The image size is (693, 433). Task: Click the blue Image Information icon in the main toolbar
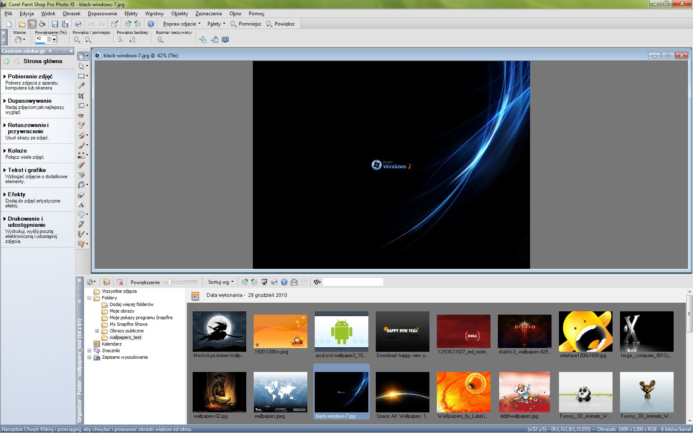point(151,24)
